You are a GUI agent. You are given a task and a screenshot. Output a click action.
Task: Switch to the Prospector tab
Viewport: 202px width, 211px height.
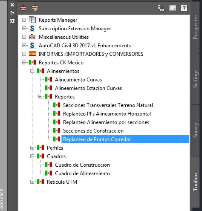click(x=196, y=27)
